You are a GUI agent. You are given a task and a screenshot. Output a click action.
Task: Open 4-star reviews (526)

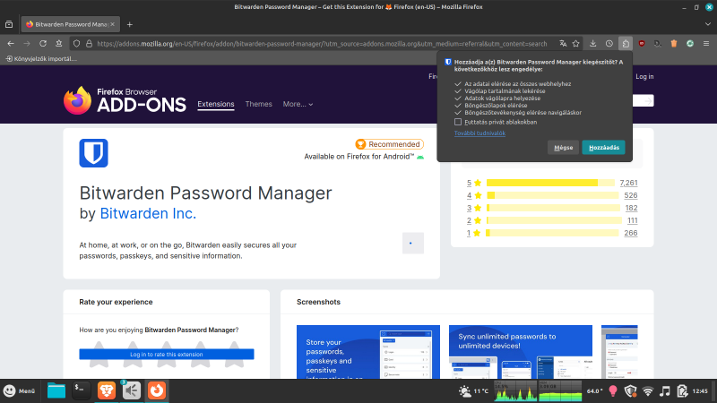pyautogui.click(x=631, y=195)
